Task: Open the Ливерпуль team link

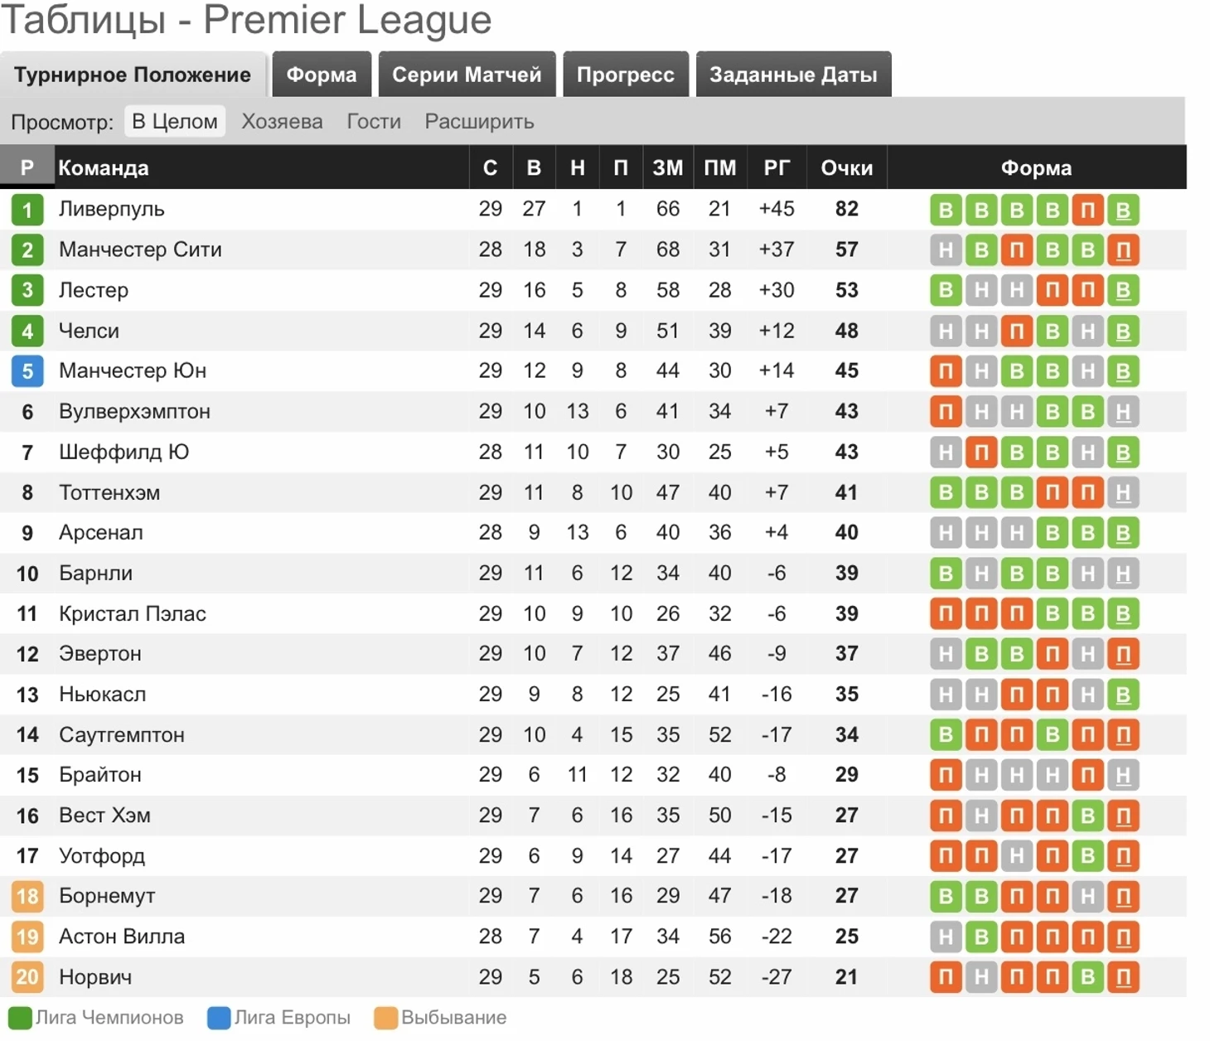Action: click(x=112, y=210)
